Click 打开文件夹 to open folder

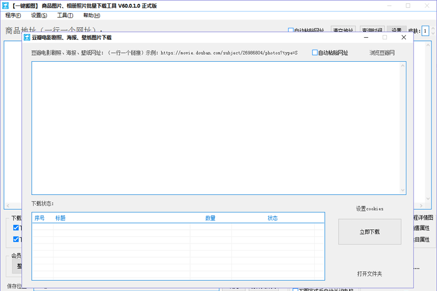(370, 274)
